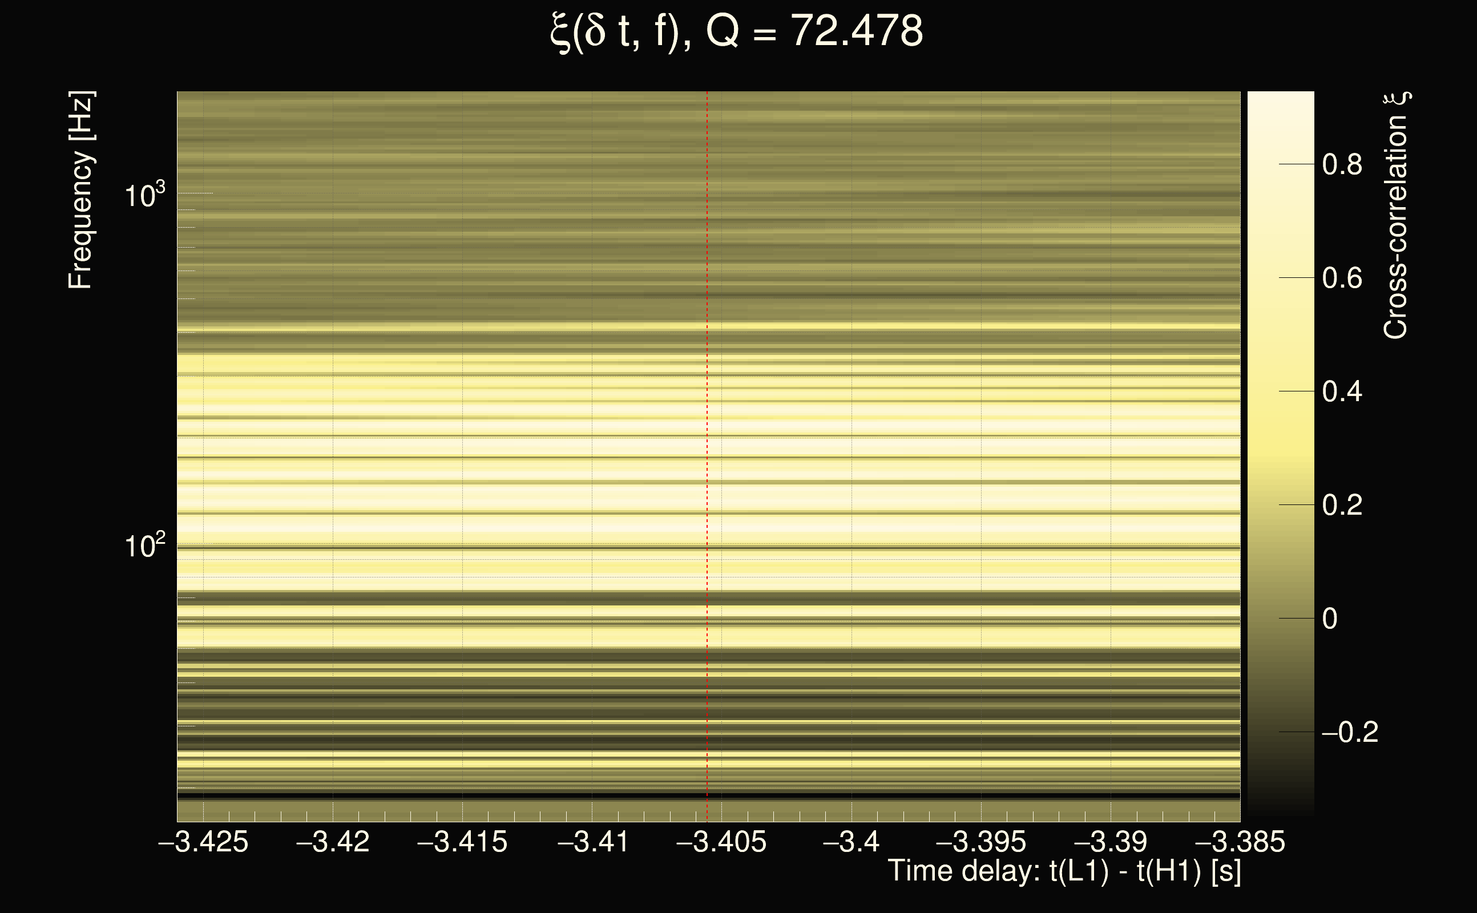Click the 0.2 colorbar tick label
Screen dimensions: 1477x913
point(1342,506)
